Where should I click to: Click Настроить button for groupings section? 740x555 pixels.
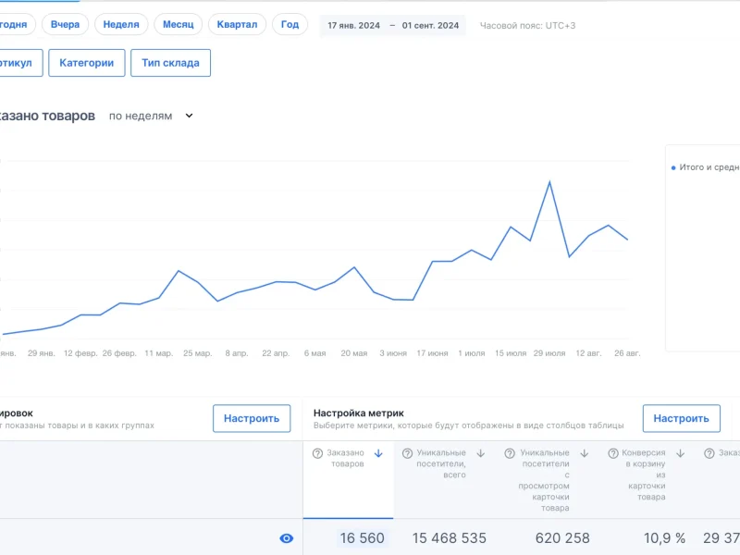tap(252, 418)
